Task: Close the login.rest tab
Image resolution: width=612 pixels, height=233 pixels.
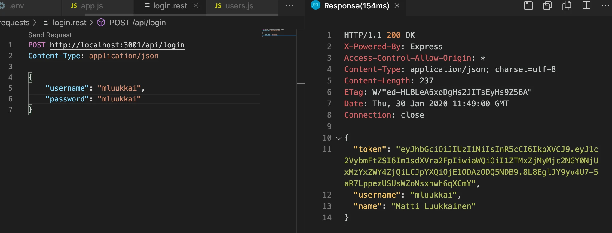Action: 196,6
